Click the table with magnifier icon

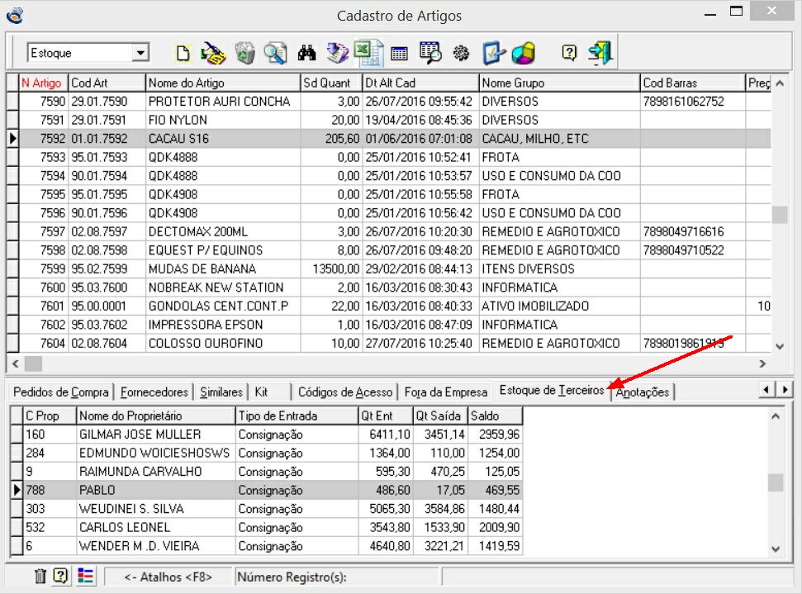tap(430, 53)
